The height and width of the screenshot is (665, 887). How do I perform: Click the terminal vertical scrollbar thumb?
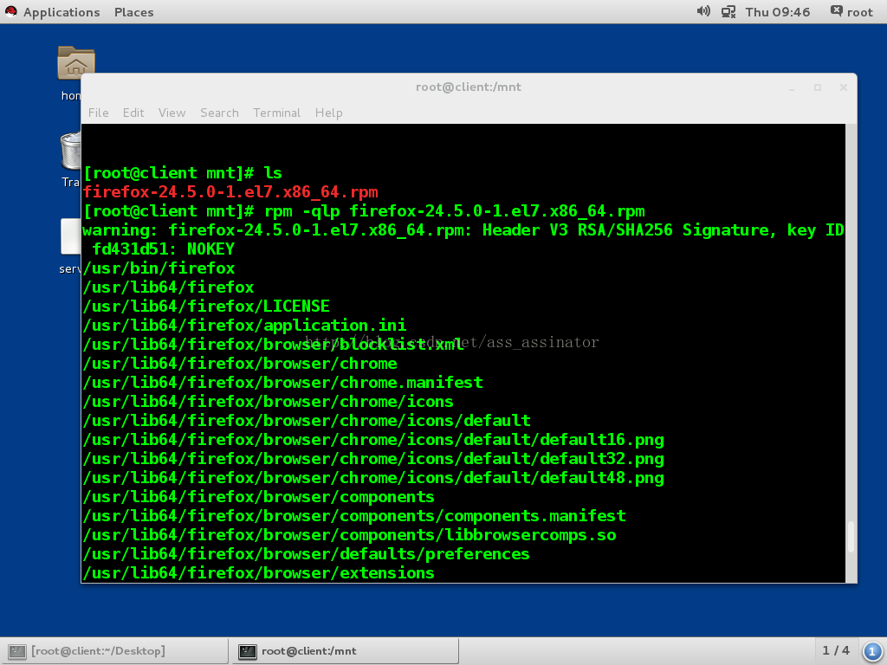click(851, 537)
